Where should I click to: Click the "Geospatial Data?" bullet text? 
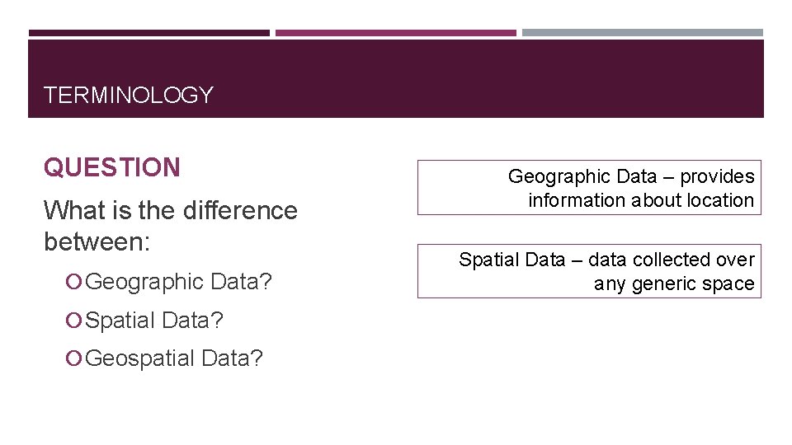tap(174, 358)
